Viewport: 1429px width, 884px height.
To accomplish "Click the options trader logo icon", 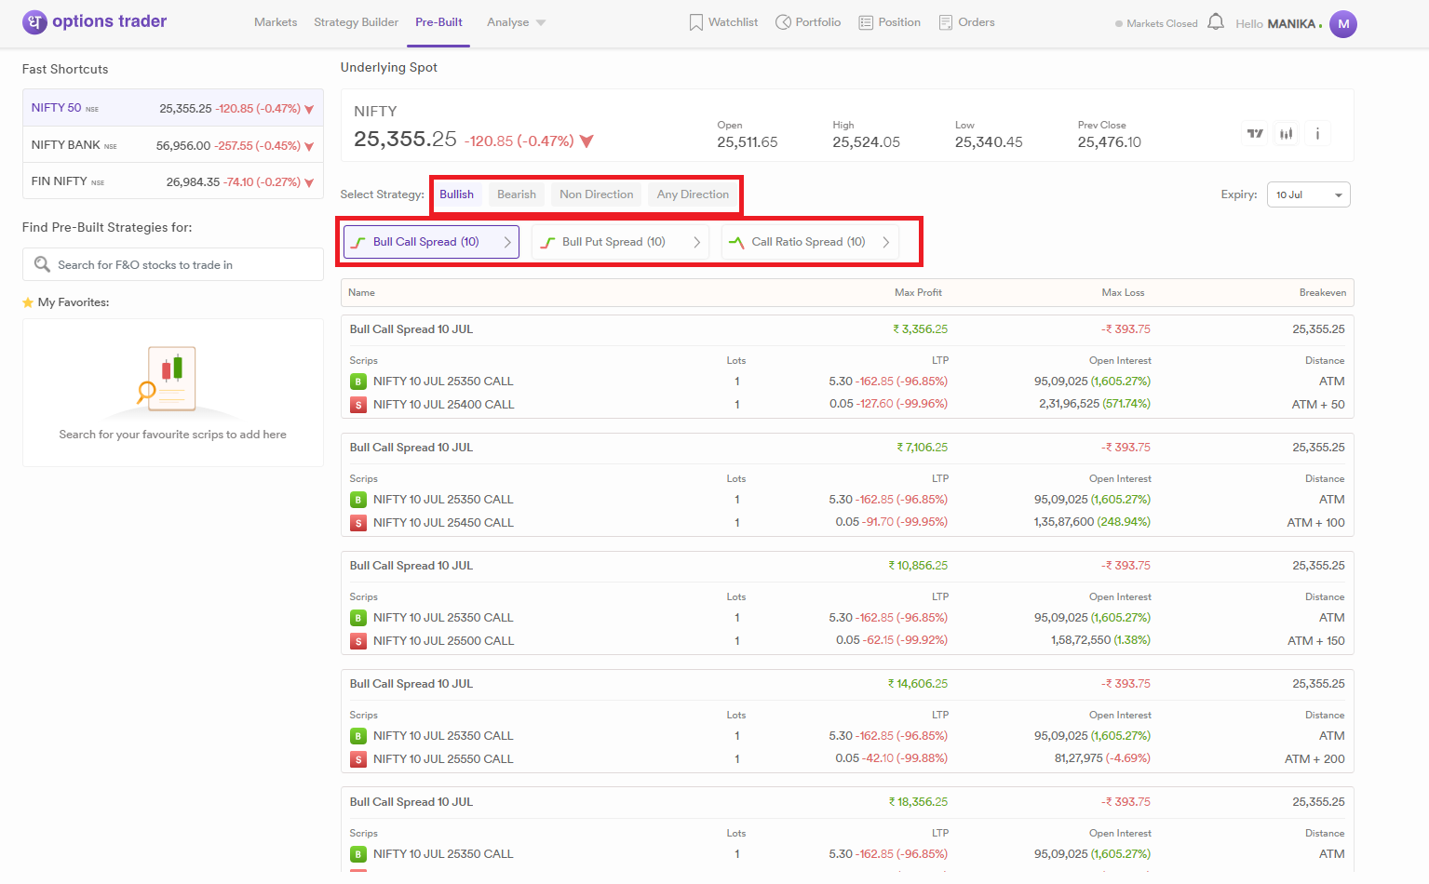I will (34, 22).
